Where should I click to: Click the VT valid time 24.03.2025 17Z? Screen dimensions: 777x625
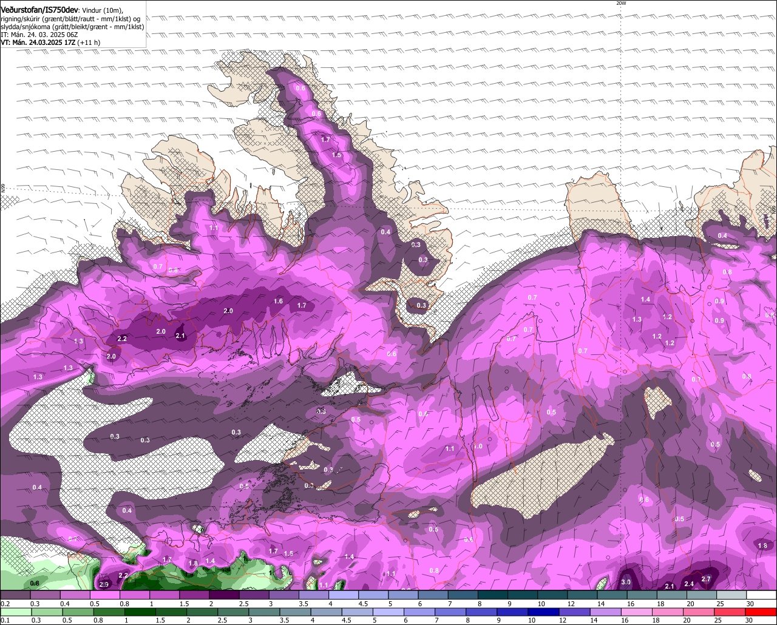tap(38, 42)
